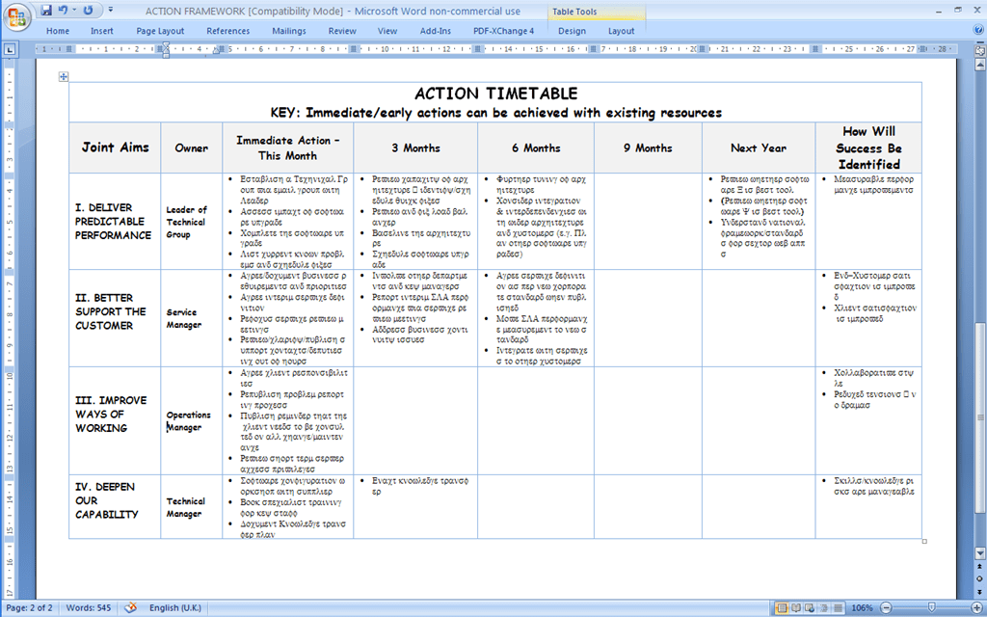Click the Next Year column header
The image size is (987, 617).
coord(759,148)
